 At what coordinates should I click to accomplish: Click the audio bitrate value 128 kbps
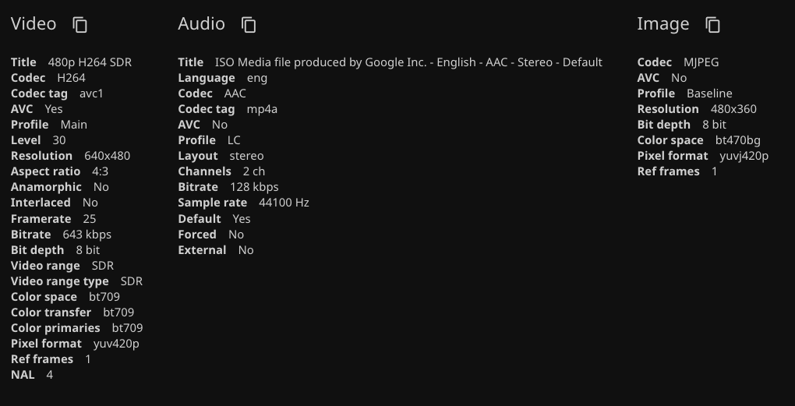tap(254, 187)
